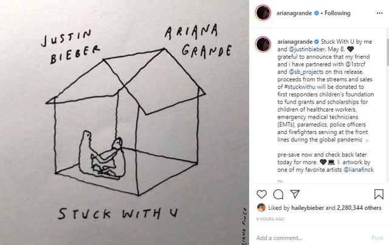389x245 pixels.
Task: Save post with the bookmark icon
Action: pyautogui.click(x=379, y=194)
